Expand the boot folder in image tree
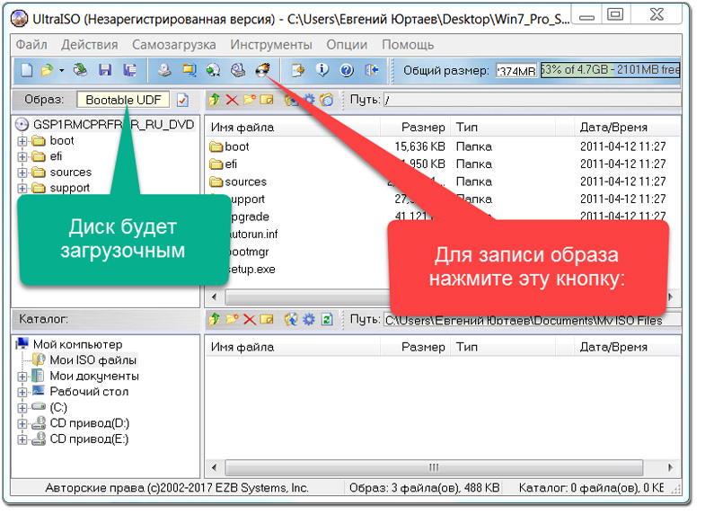 [x=22, y=141]
